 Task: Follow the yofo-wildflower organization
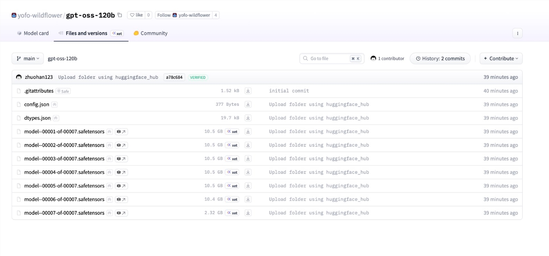(183, 15)
